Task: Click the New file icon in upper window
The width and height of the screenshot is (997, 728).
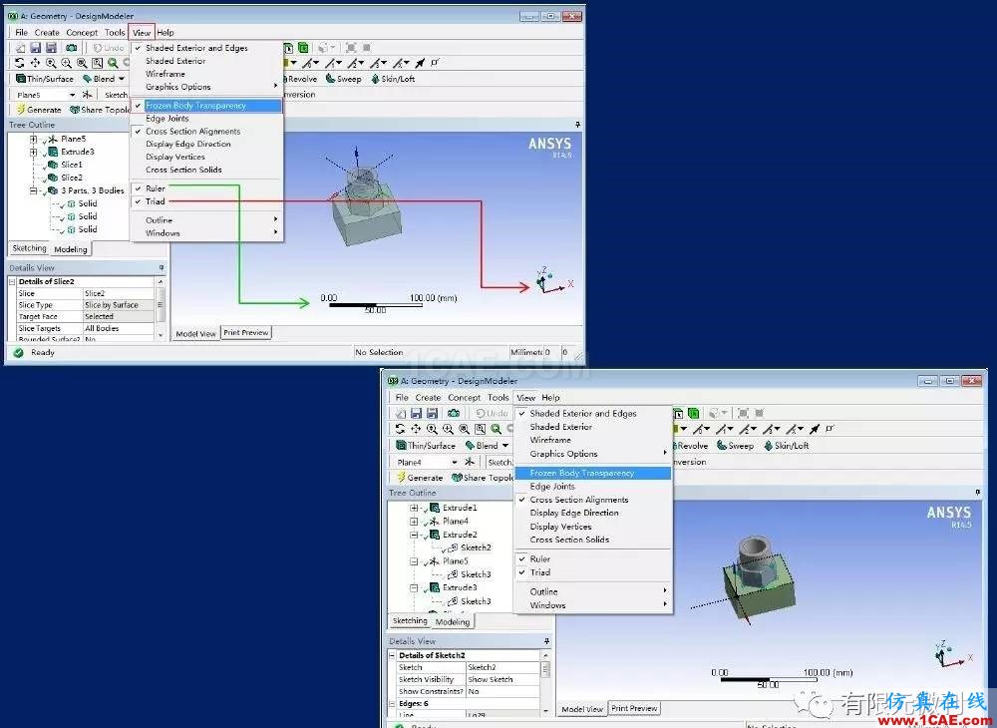Action: tap(20, 48)
